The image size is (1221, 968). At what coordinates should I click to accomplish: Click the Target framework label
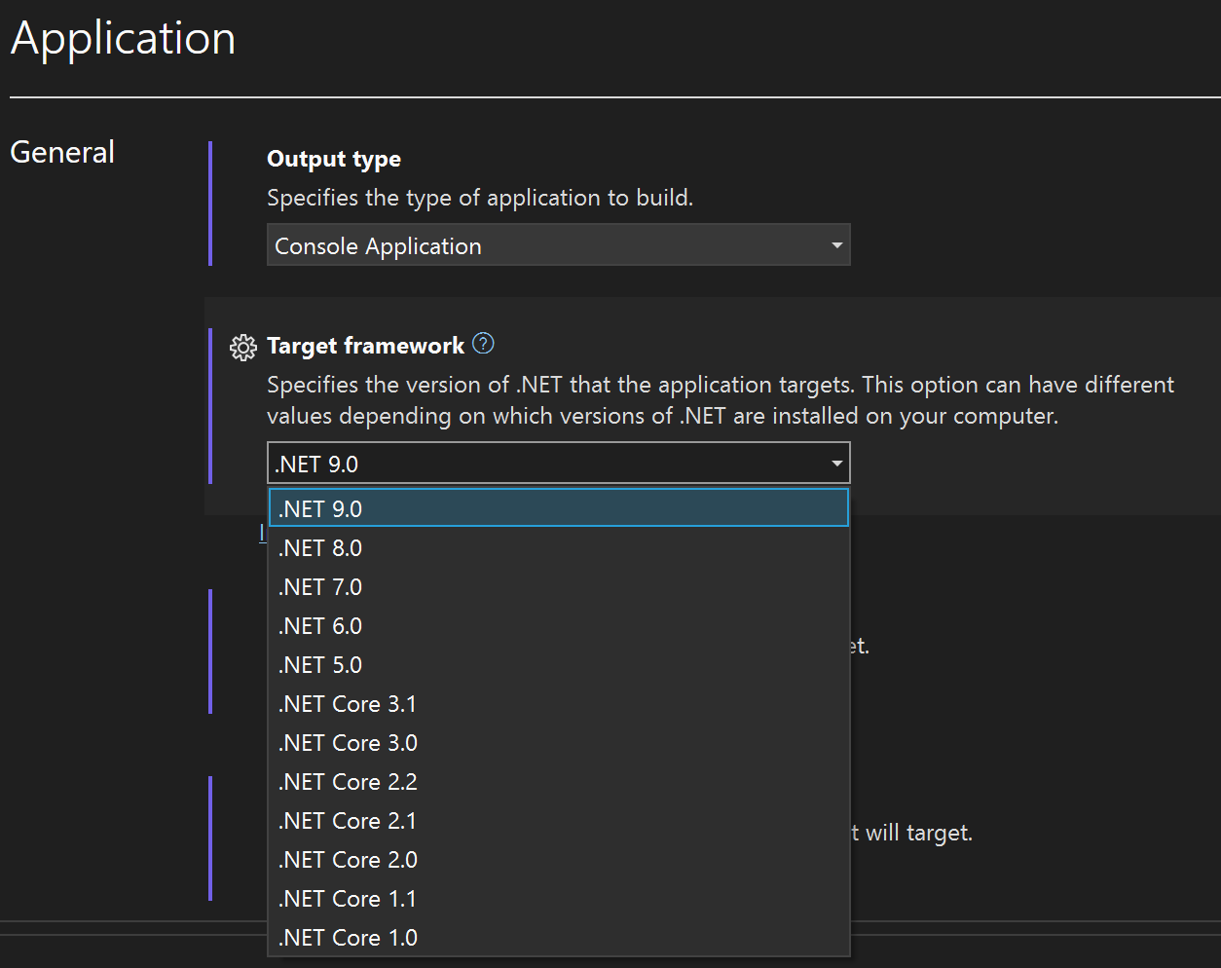click(x=365, y=346)
